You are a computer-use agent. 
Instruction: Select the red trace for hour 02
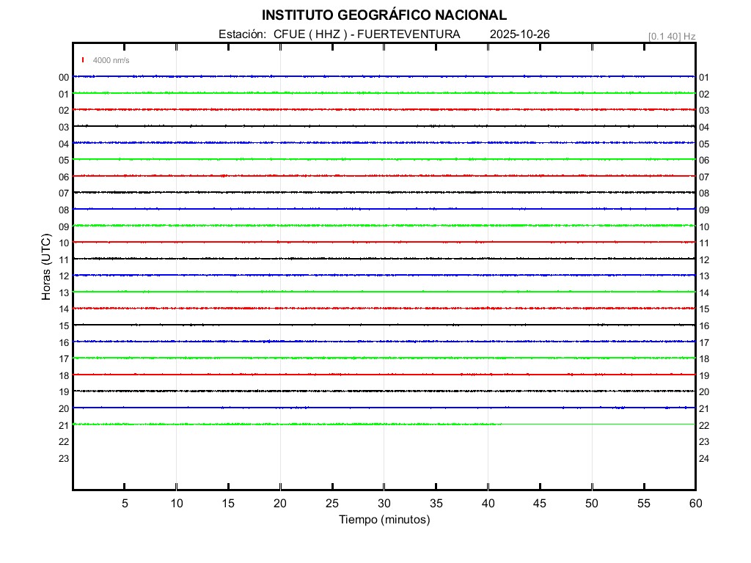(x=384, y=109)
